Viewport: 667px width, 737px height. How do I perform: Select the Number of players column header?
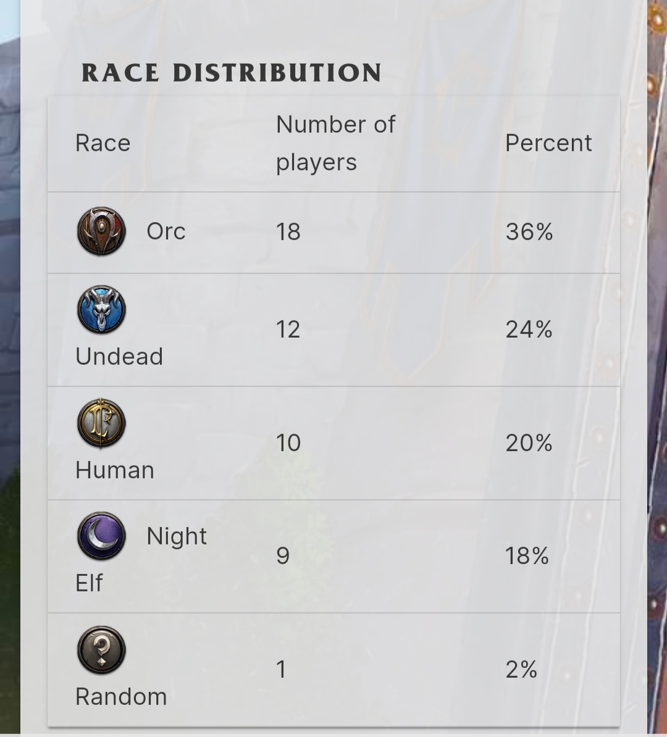tap(336, 143)
